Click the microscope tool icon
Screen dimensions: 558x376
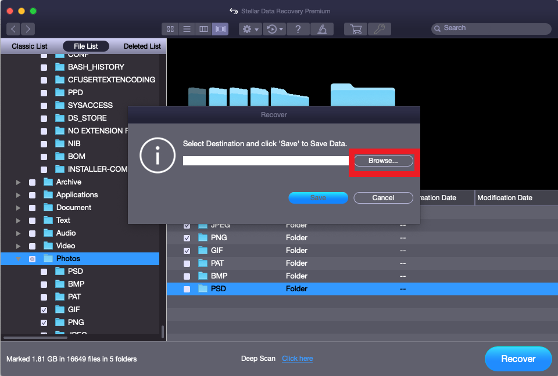[x=321, y=29]
